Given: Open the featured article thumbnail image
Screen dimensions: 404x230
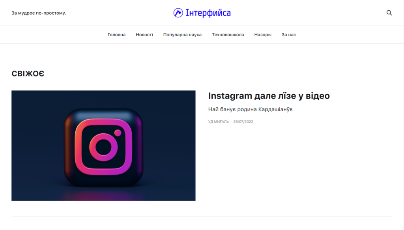Looking at the screenshot, I should click(103, 146).
